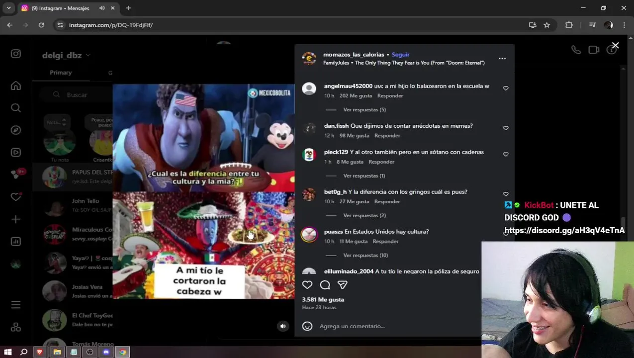Image resolution: width=634 pixels, height=358 pixels.
Task: Open the Chrome extensions puzzle icon
Action: (x=569, y=25)
